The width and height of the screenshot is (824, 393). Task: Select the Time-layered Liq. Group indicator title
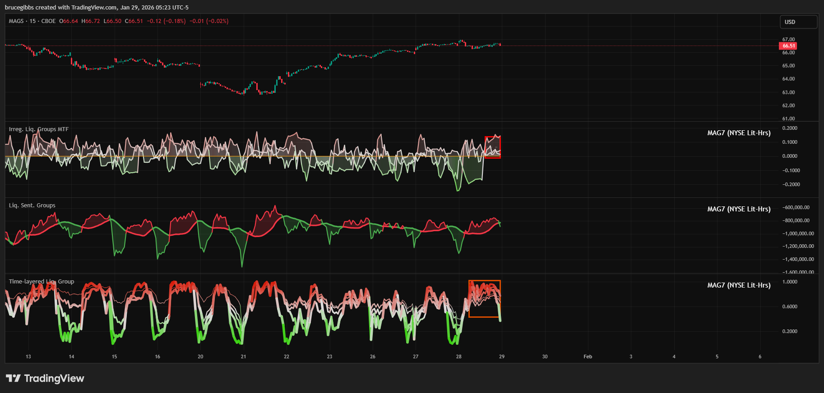[x=42, y=282]
